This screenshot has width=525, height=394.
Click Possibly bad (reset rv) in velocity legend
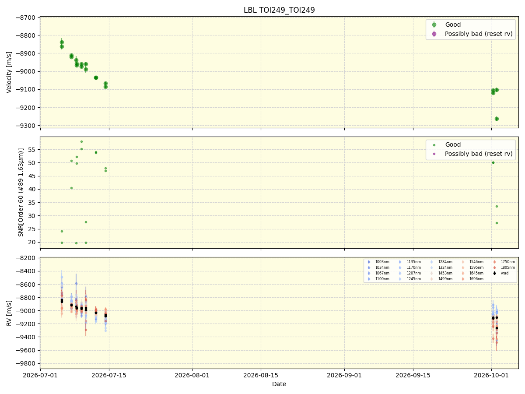(479, 34)
